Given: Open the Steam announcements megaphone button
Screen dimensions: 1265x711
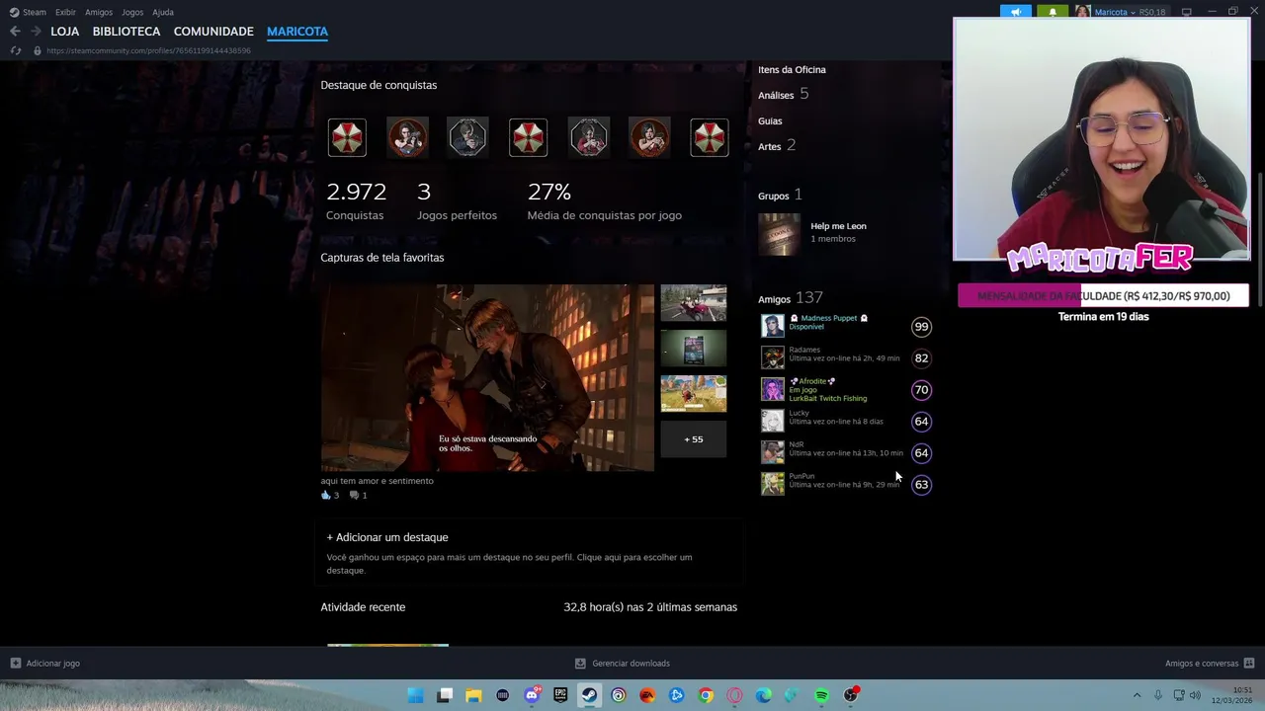Looking at the screenshot, I should [1015, 12].
